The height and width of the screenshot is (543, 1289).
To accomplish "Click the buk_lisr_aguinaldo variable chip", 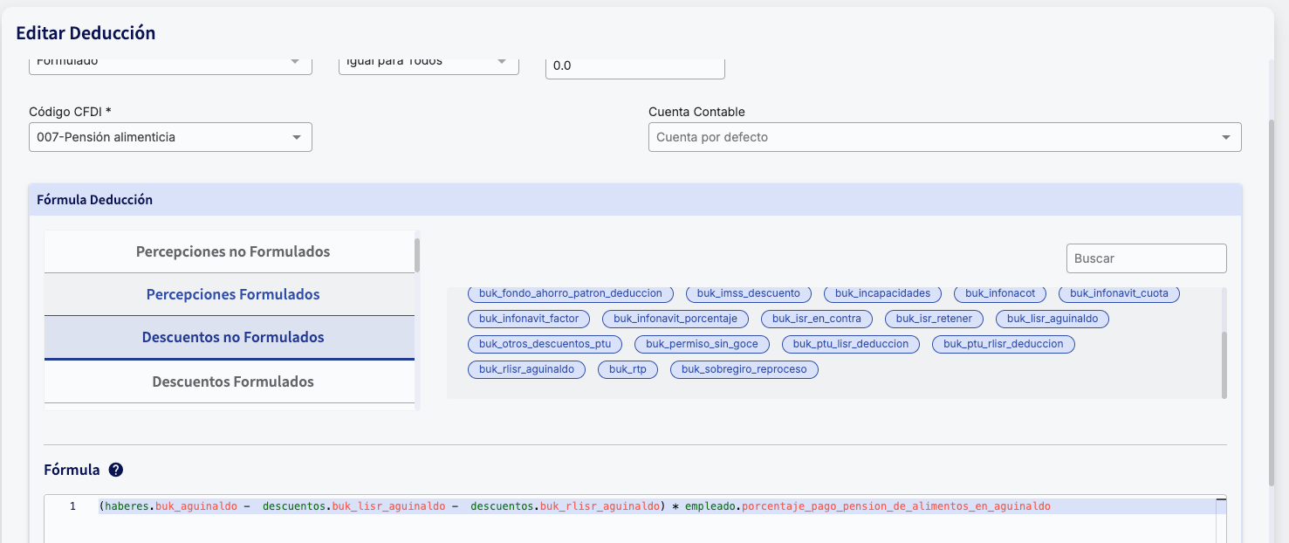I will click(1052, 319).
